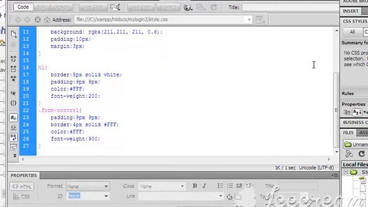Toggle the Line Numbers icon
Image resolution: width=368 pixels, height=207 pixels.
click(x=13, y=117)
